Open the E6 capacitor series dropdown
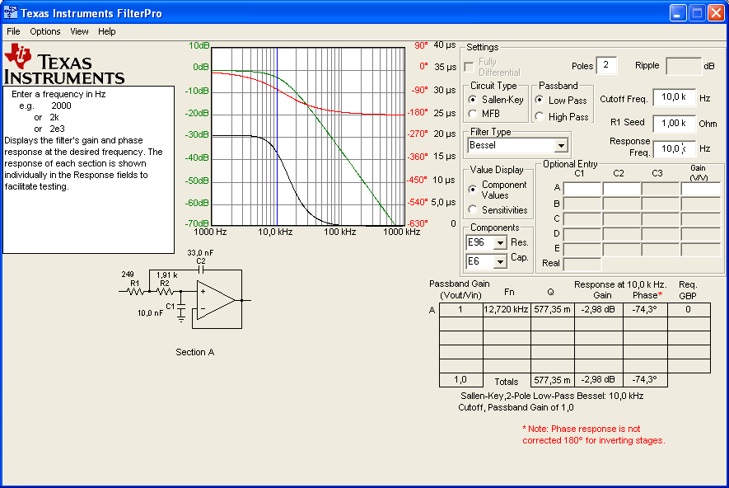Viewport: 729px width, 488px height. click(500, 261)
